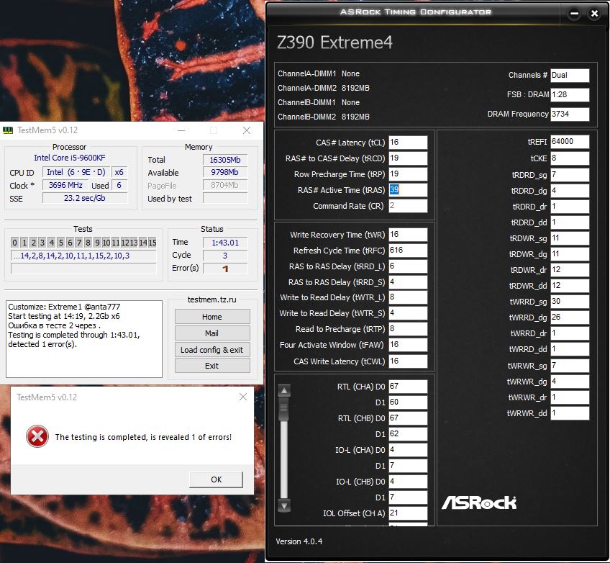Image resolution: width=610 pixels, height=563 pixels.
Task: Click the FSB : DRAM ratio field
Action: [x=570, y=94]
